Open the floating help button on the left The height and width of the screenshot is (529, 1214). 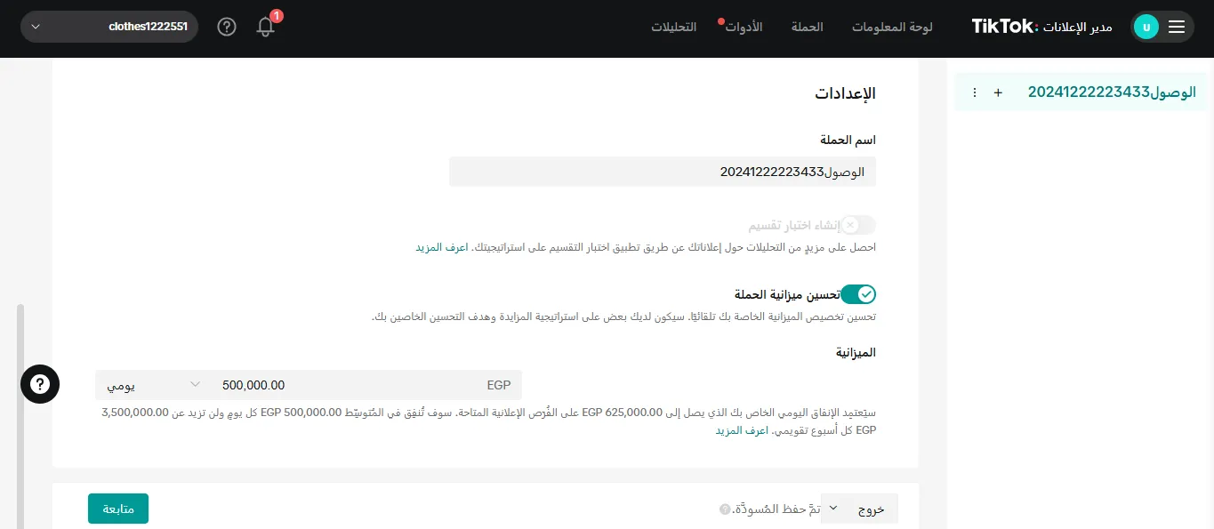coord(40,384)
